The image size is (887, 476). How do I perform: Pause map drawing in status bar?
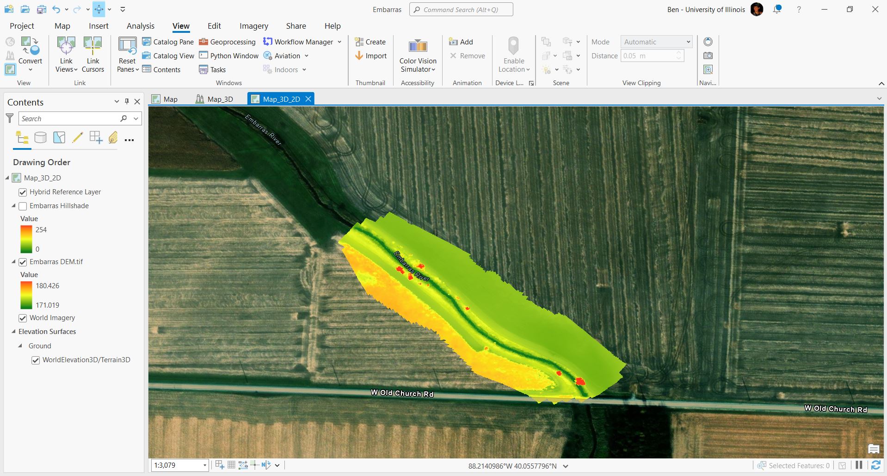[x=859, y=465]
